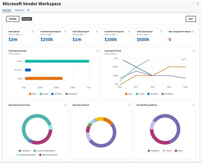Switch to the Overview tab

click(x=7, y=10)
